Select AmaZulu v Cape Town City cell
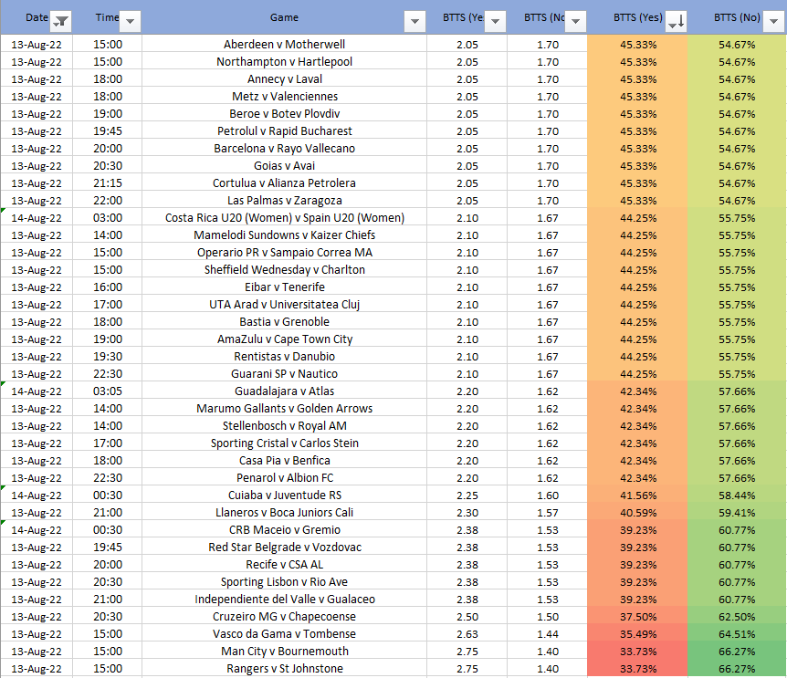 pyautogui.click(x=284, y=339)
